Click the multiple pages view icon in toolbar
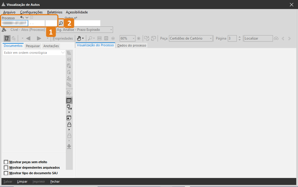The width and height of the screenshot is (298, 187). coord(13,38)
